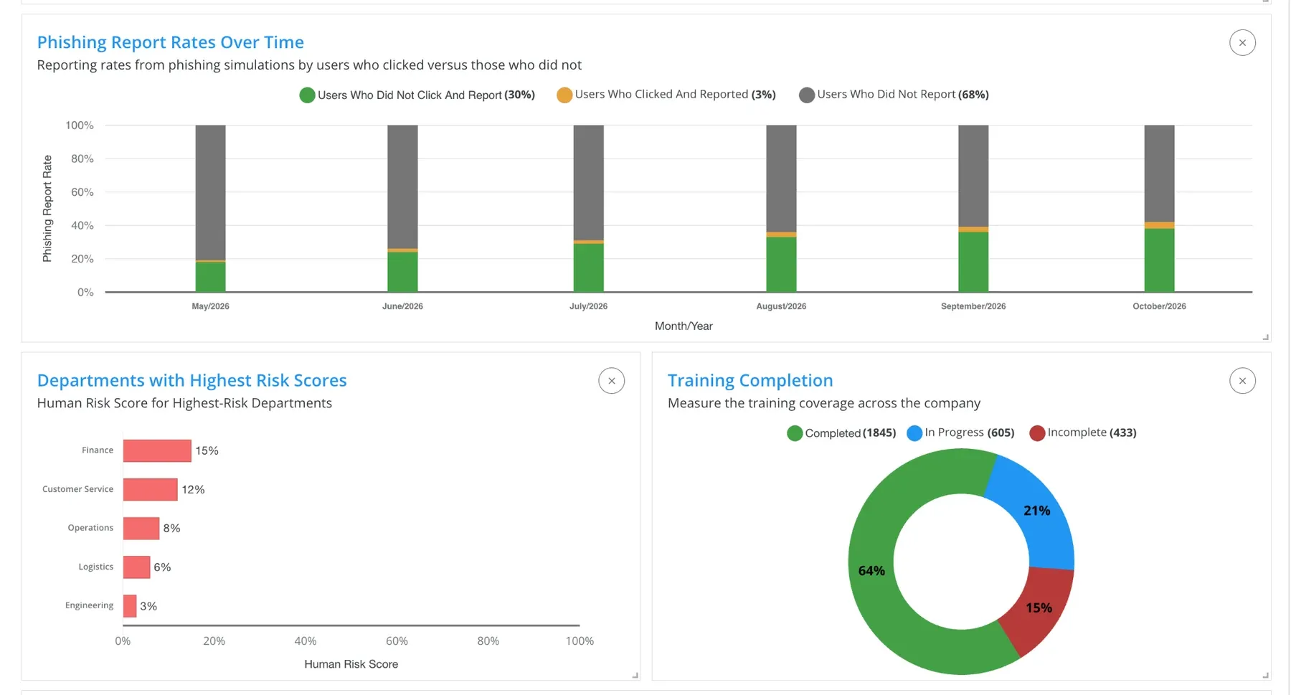1291x695 pixels.
Task: Click the Month/Year axis title
Action: pyautogui.click(x=684, y=326)
